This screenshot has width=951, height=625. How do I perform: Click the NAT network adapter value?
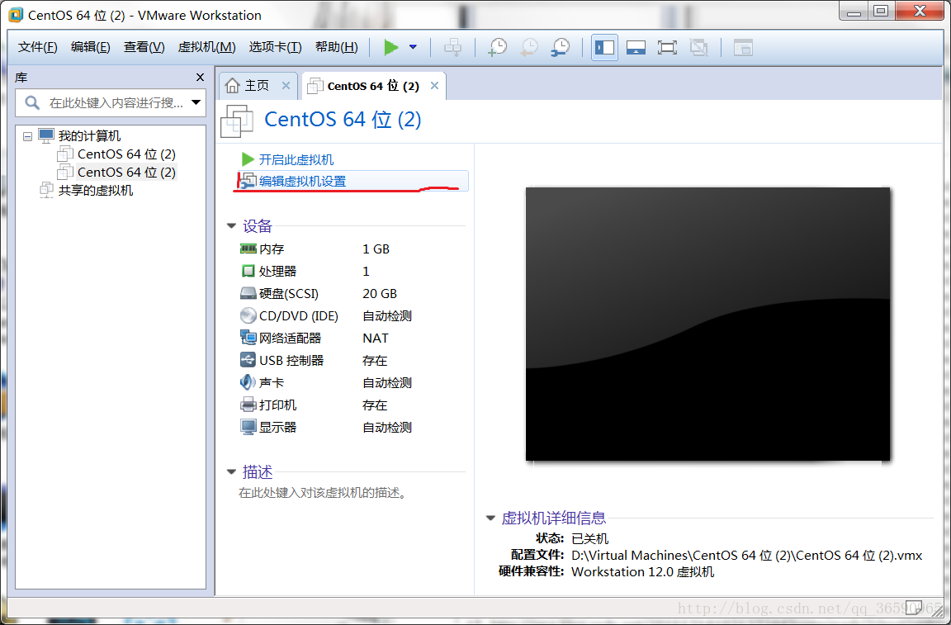376,338
